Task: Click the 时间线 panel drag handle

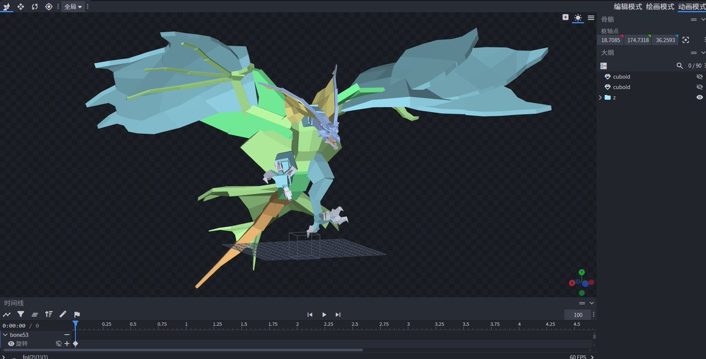Action: [x=582, y=303]
